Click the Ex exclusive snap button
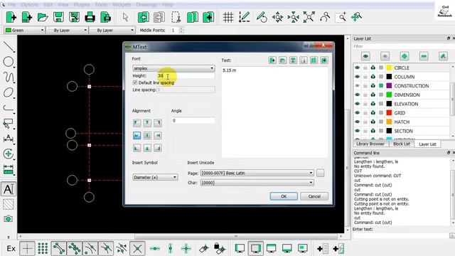 click(x=11, y=248)
